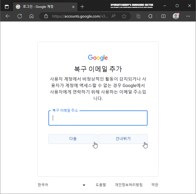Click the 건너뛰기 button
This screenshot has height=194, width=196.
[123, 139]
